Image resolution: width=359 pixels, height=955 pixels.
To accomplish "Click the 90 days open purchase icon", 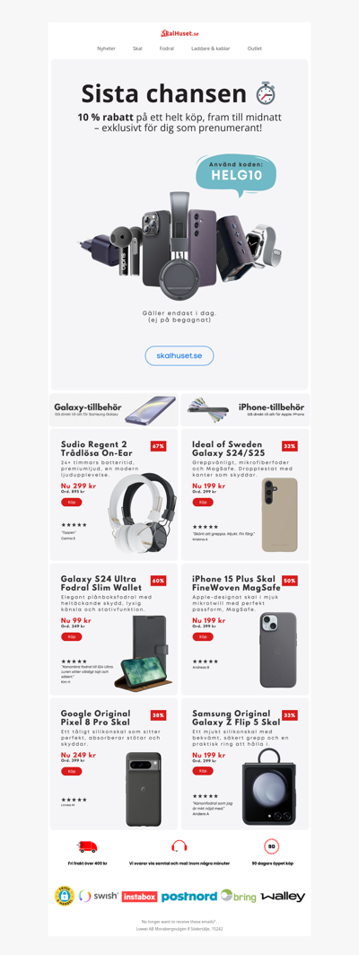I will click(271, 846).
